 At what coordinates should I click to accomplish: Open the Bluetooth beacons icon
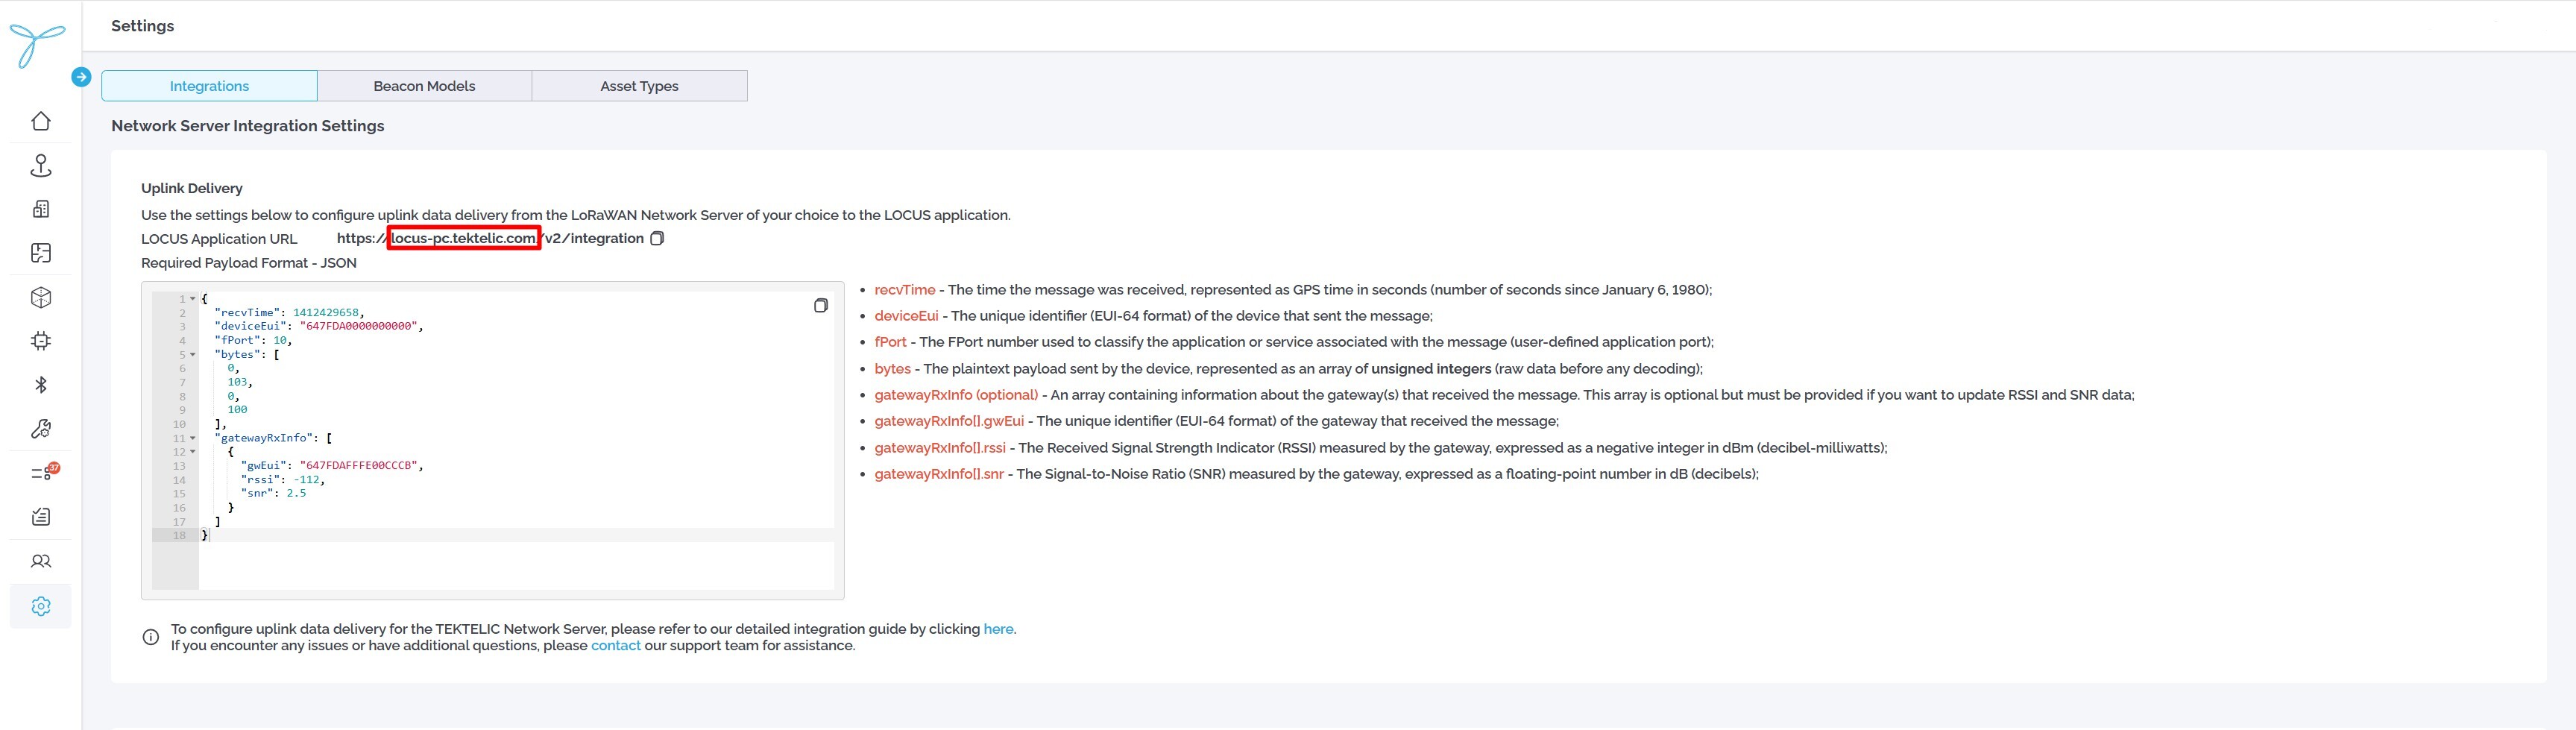pos(41,385)
